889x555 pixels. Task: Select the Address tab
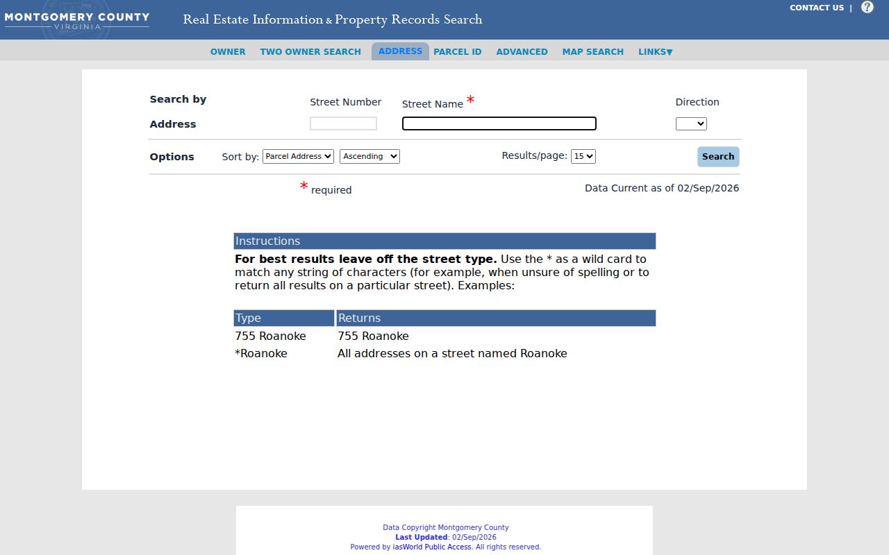400,51
